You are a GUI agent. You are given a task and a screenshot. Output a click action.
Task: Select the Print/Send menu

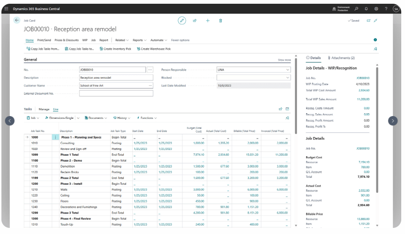[44, 40]
